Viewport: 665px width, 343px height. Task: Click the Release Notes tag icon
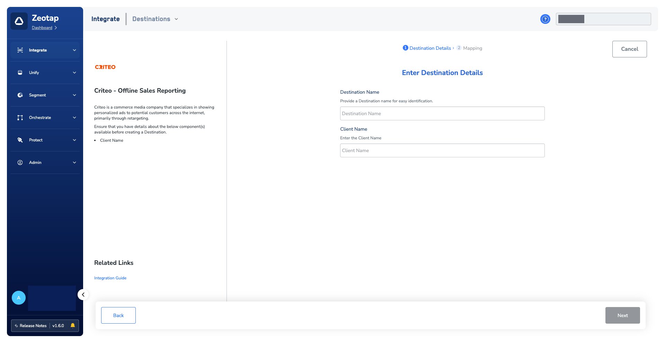point(16,326)
